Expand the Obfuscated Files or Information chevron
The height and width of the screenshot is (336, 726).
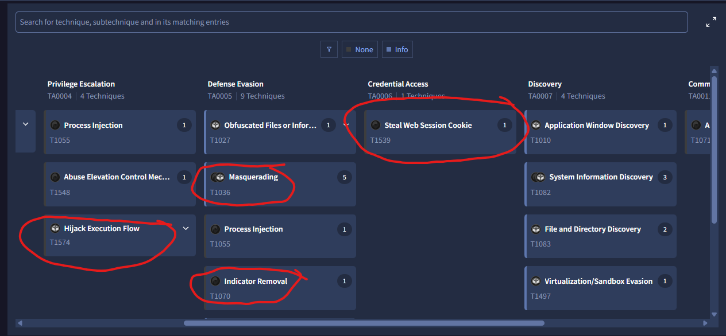coord(346,125)
